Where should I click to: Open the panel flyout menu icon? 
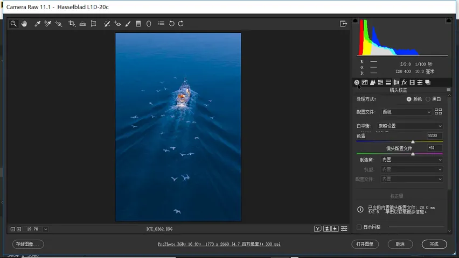(448, 90)
